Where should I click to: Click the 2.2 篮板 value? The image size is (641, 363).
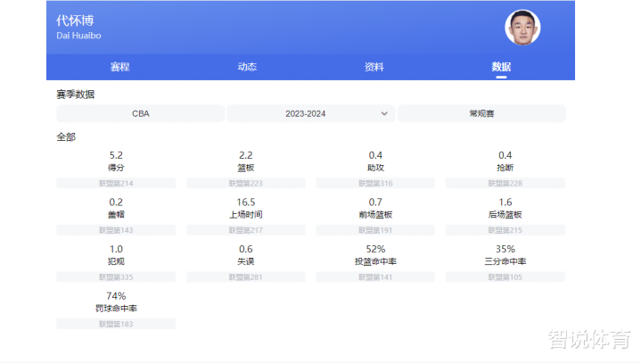click(246, 155)
